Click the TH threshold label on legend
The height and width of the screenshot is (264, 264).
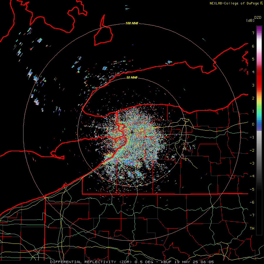252,229
